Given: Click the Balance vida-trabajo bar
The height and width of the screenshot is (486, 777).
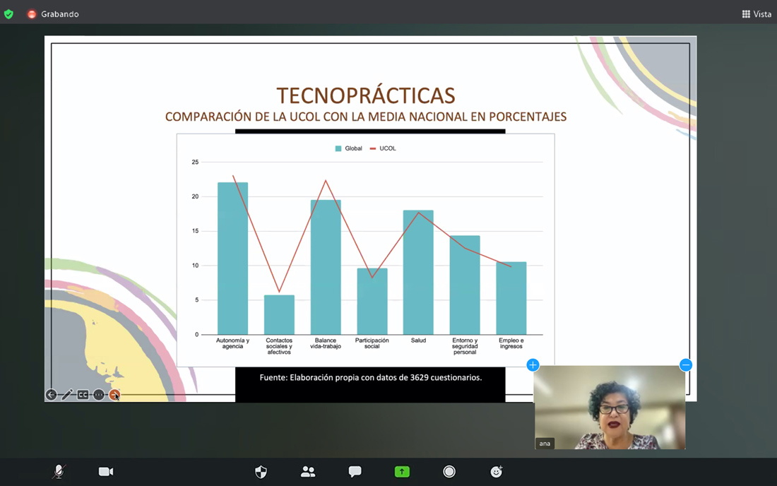Looking at the screenshot, I should 326,268.
